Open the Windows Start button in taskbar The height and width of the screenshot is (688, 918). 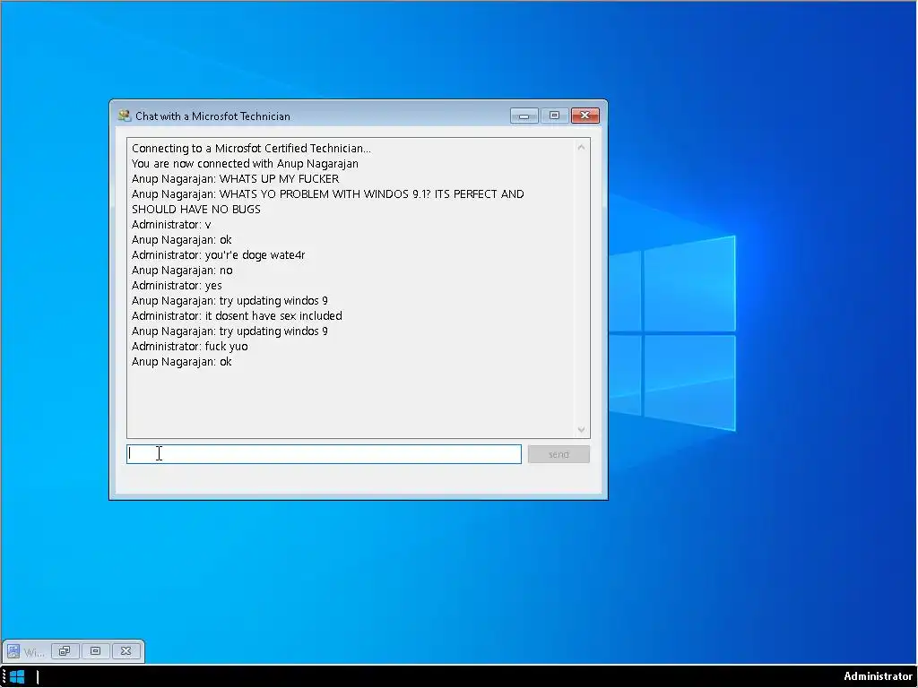[17, 677]
